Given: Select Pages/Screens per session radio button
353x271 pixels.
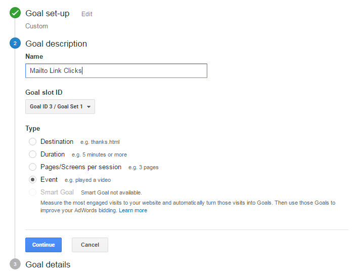Looking at the screenshot, I should 33,167.
